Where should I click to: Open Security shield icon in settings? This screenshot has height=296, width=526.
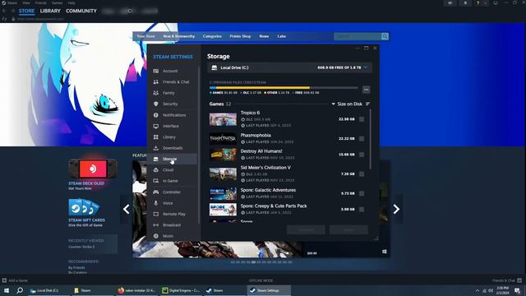[x=156, y=104]
